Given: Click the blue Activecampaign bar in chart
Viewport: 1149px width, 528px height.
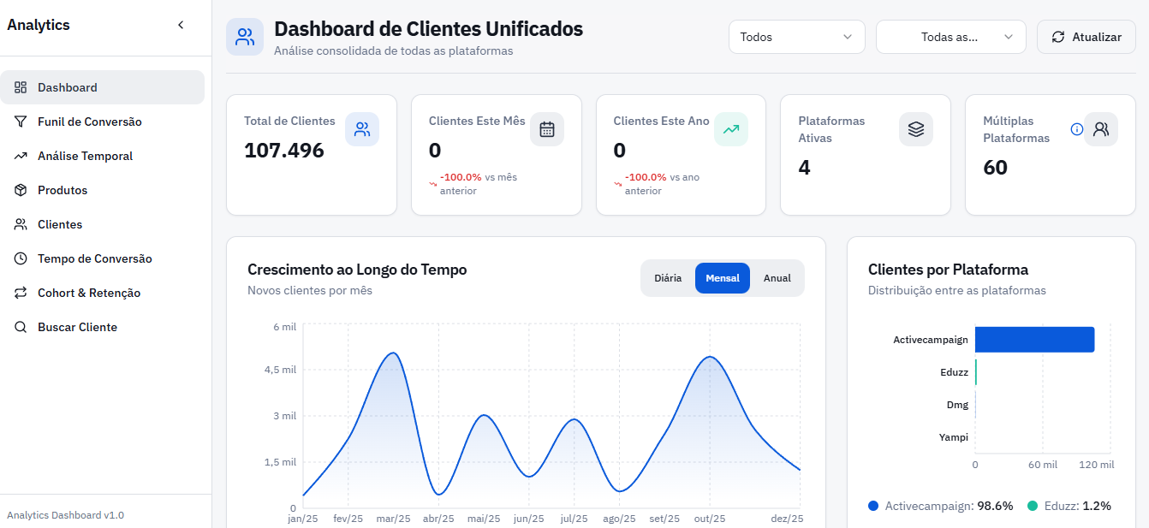Looking at the screenshot, I should click(1034, 340).
